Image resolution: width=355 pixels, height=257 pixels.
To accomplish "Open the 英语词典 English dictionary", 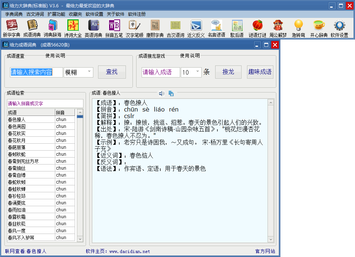I will pyautogui.click(x=93, y=29).
